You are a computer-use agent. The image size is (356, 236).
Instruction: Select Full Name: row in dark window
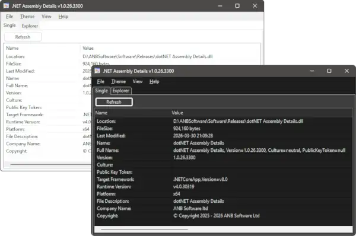tap(224, 150)
